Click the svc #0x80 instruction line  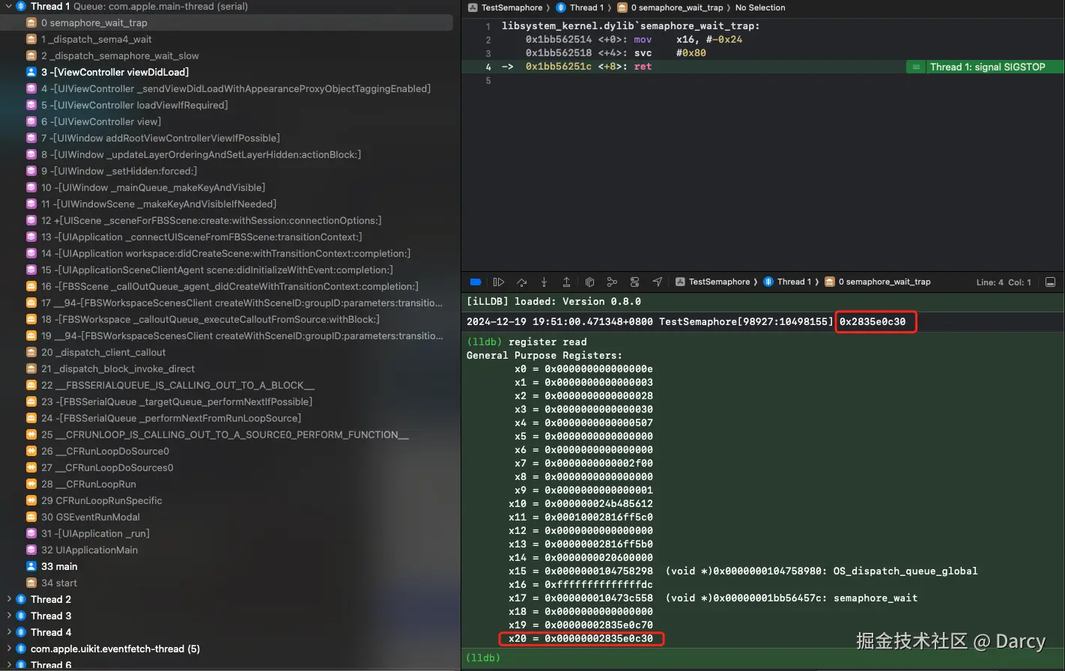coord(616,53)
